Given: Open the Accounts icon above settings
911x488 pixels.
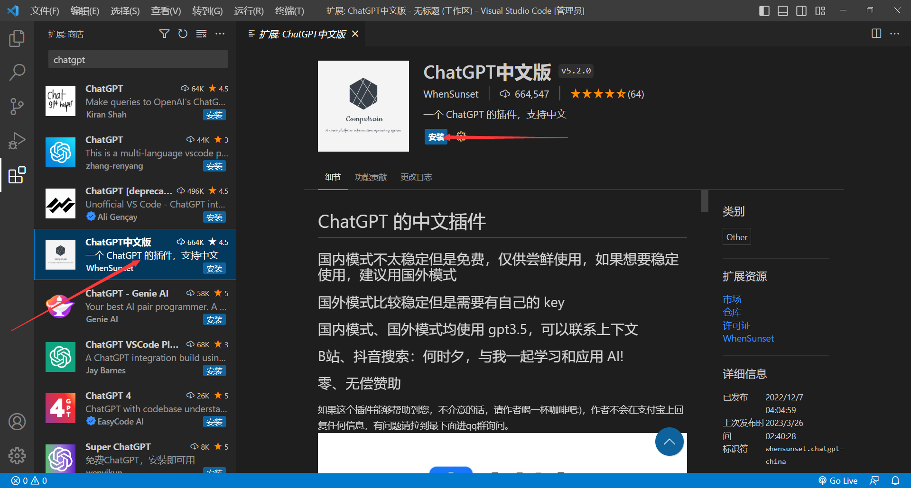Looking at the screenshot, I should 17,422.
